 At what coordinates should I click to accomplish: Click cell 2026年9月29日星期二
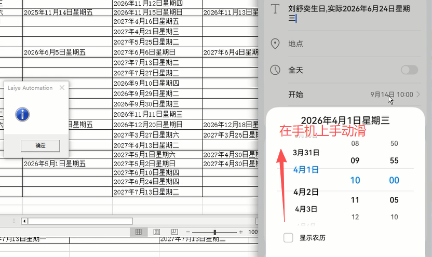(157, 93)
